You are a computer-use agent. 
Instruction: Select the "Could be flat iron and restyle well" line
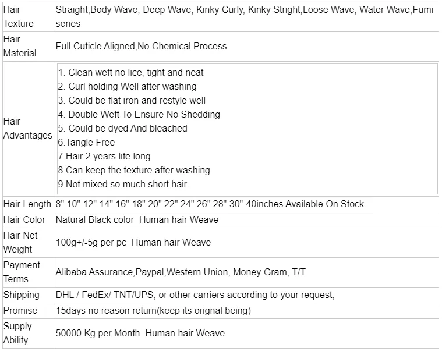pos(132,101)
